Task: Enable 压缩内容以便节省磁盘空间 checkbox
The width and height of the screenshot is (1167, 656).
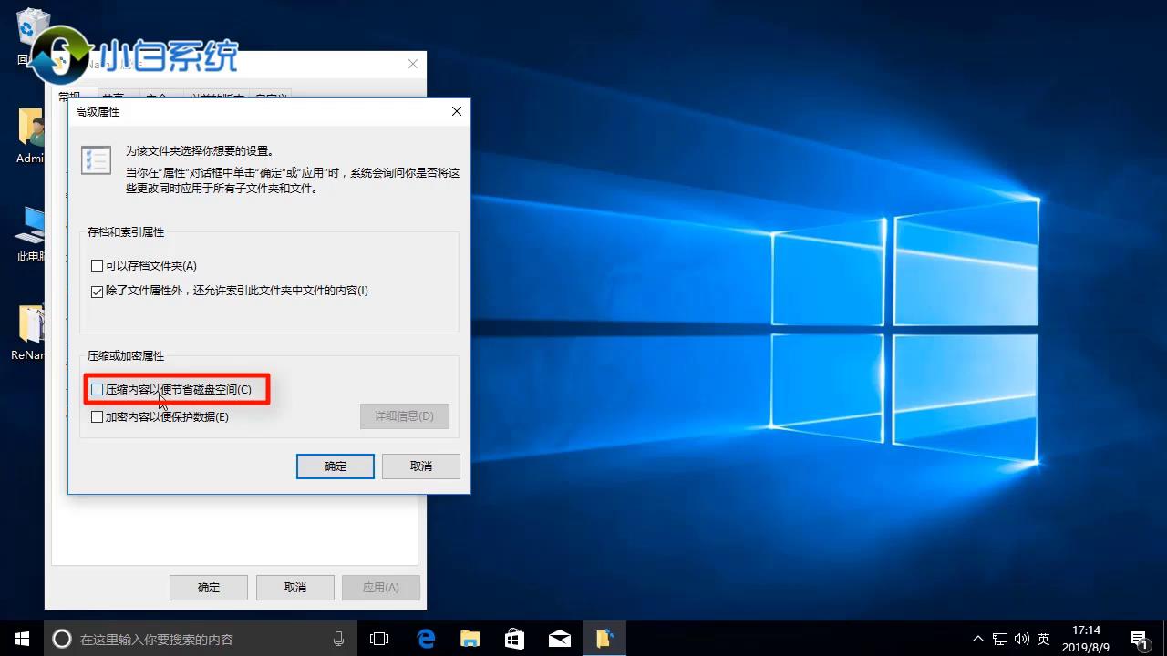Action: 97,389
